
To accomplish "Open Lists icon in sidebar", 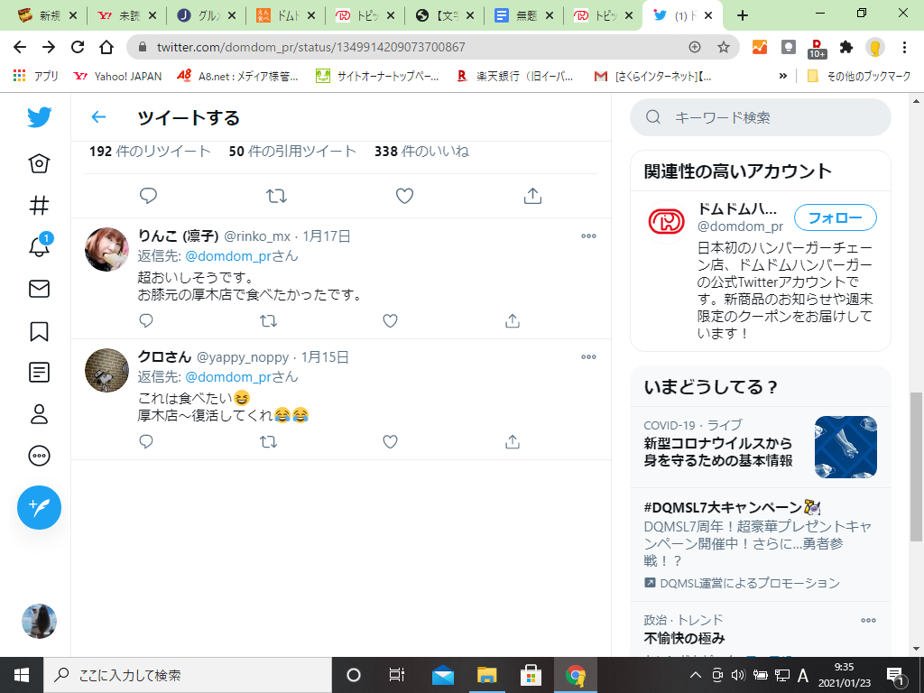I will (40, 373).
